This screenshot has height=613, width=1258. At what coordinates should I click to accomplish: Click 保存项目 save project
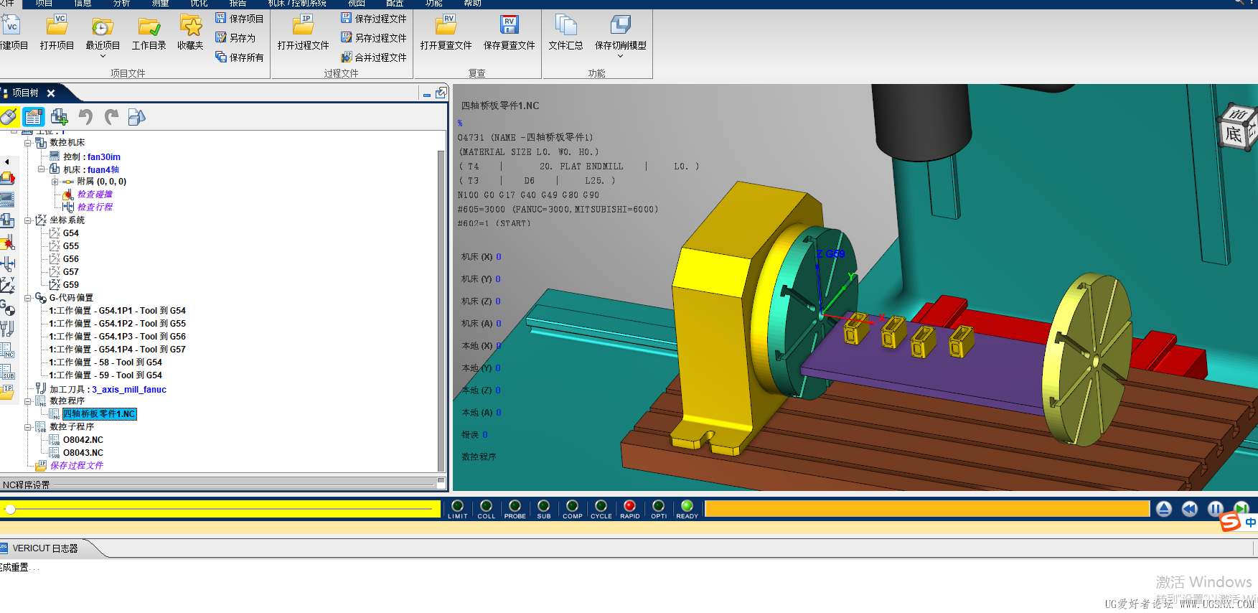240,18
